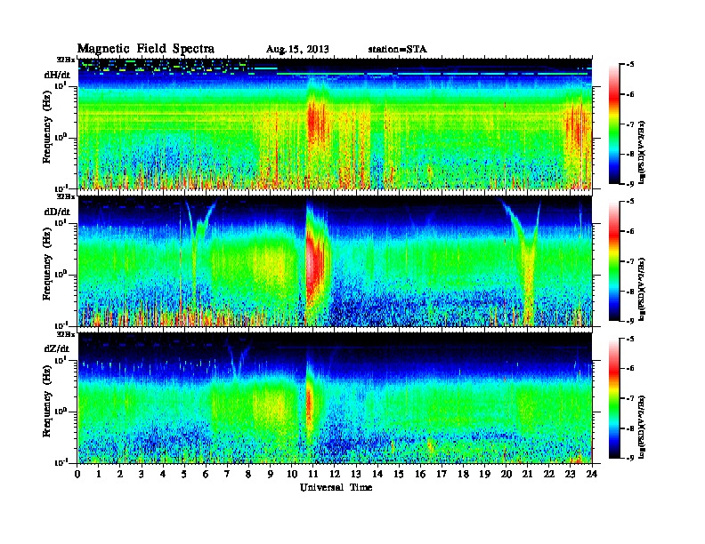
Task: Click the "6" Universal Time tick label
Action: click(206, 474)
